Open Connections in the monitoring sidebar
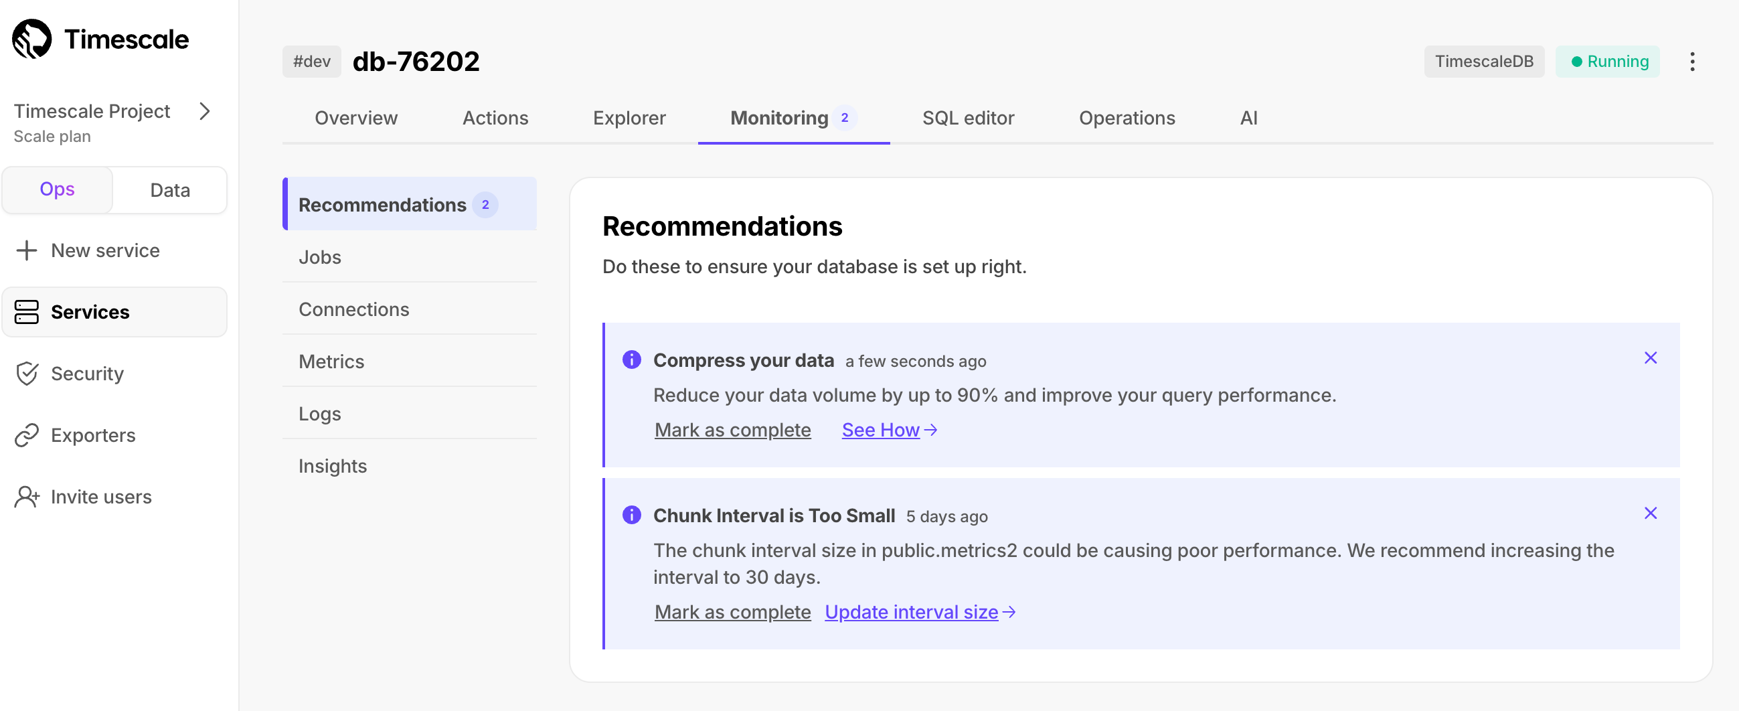 [x=410, y=309]
